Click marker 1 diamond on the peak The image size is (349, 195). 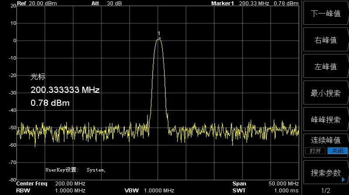(159, 38)
